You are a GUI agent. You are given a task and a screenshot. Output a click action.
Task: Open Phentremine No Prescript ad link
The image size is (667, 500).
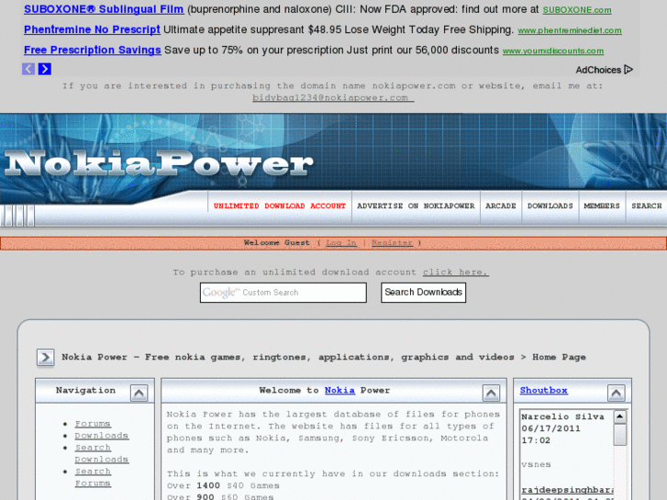[92, 29]
